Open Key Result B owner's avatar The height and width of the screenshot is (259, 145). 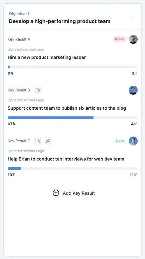[133, 90]
